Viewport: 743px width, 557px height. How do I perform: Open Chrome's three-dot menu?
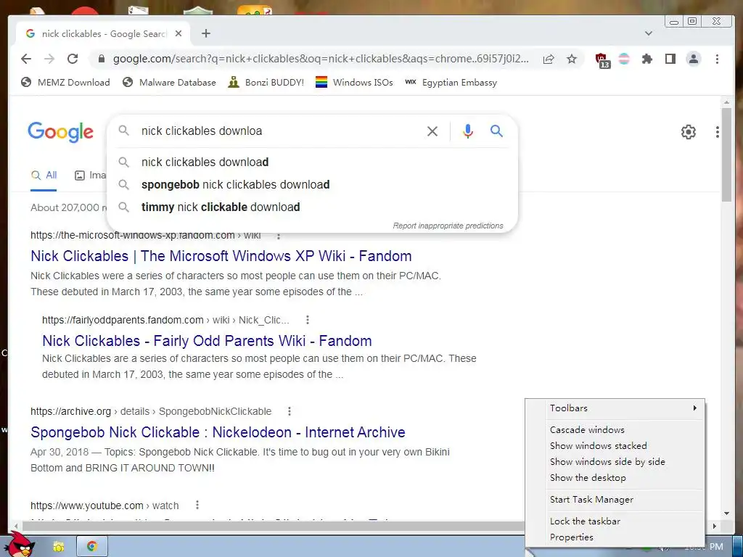[x=717, y=59]
